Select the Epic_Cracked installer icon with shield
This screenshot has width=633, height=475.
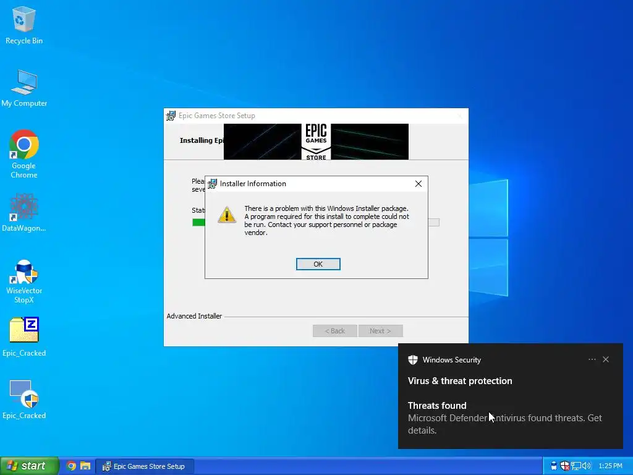tap(24, 400)
